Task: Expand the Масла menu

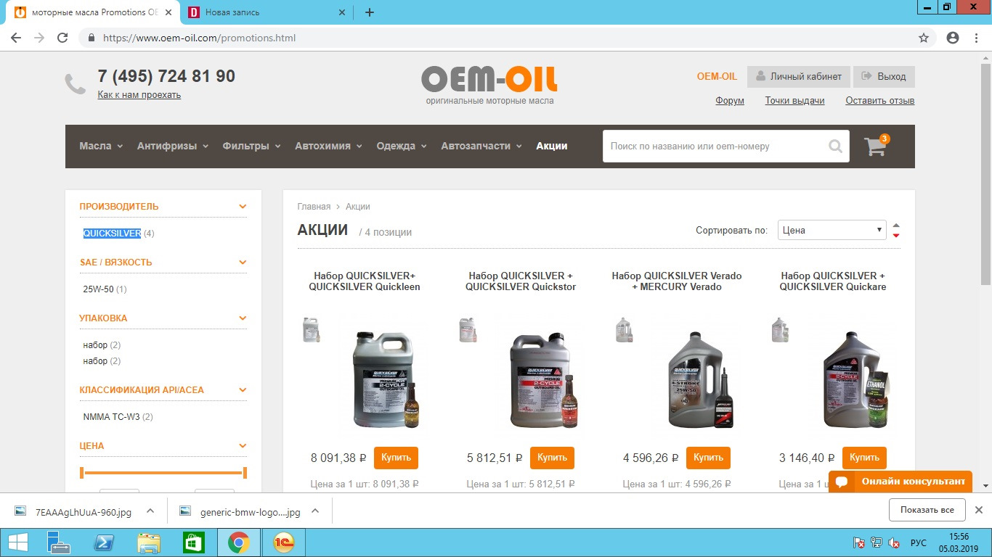Action: pyautogui.click(x=101, y=146)
